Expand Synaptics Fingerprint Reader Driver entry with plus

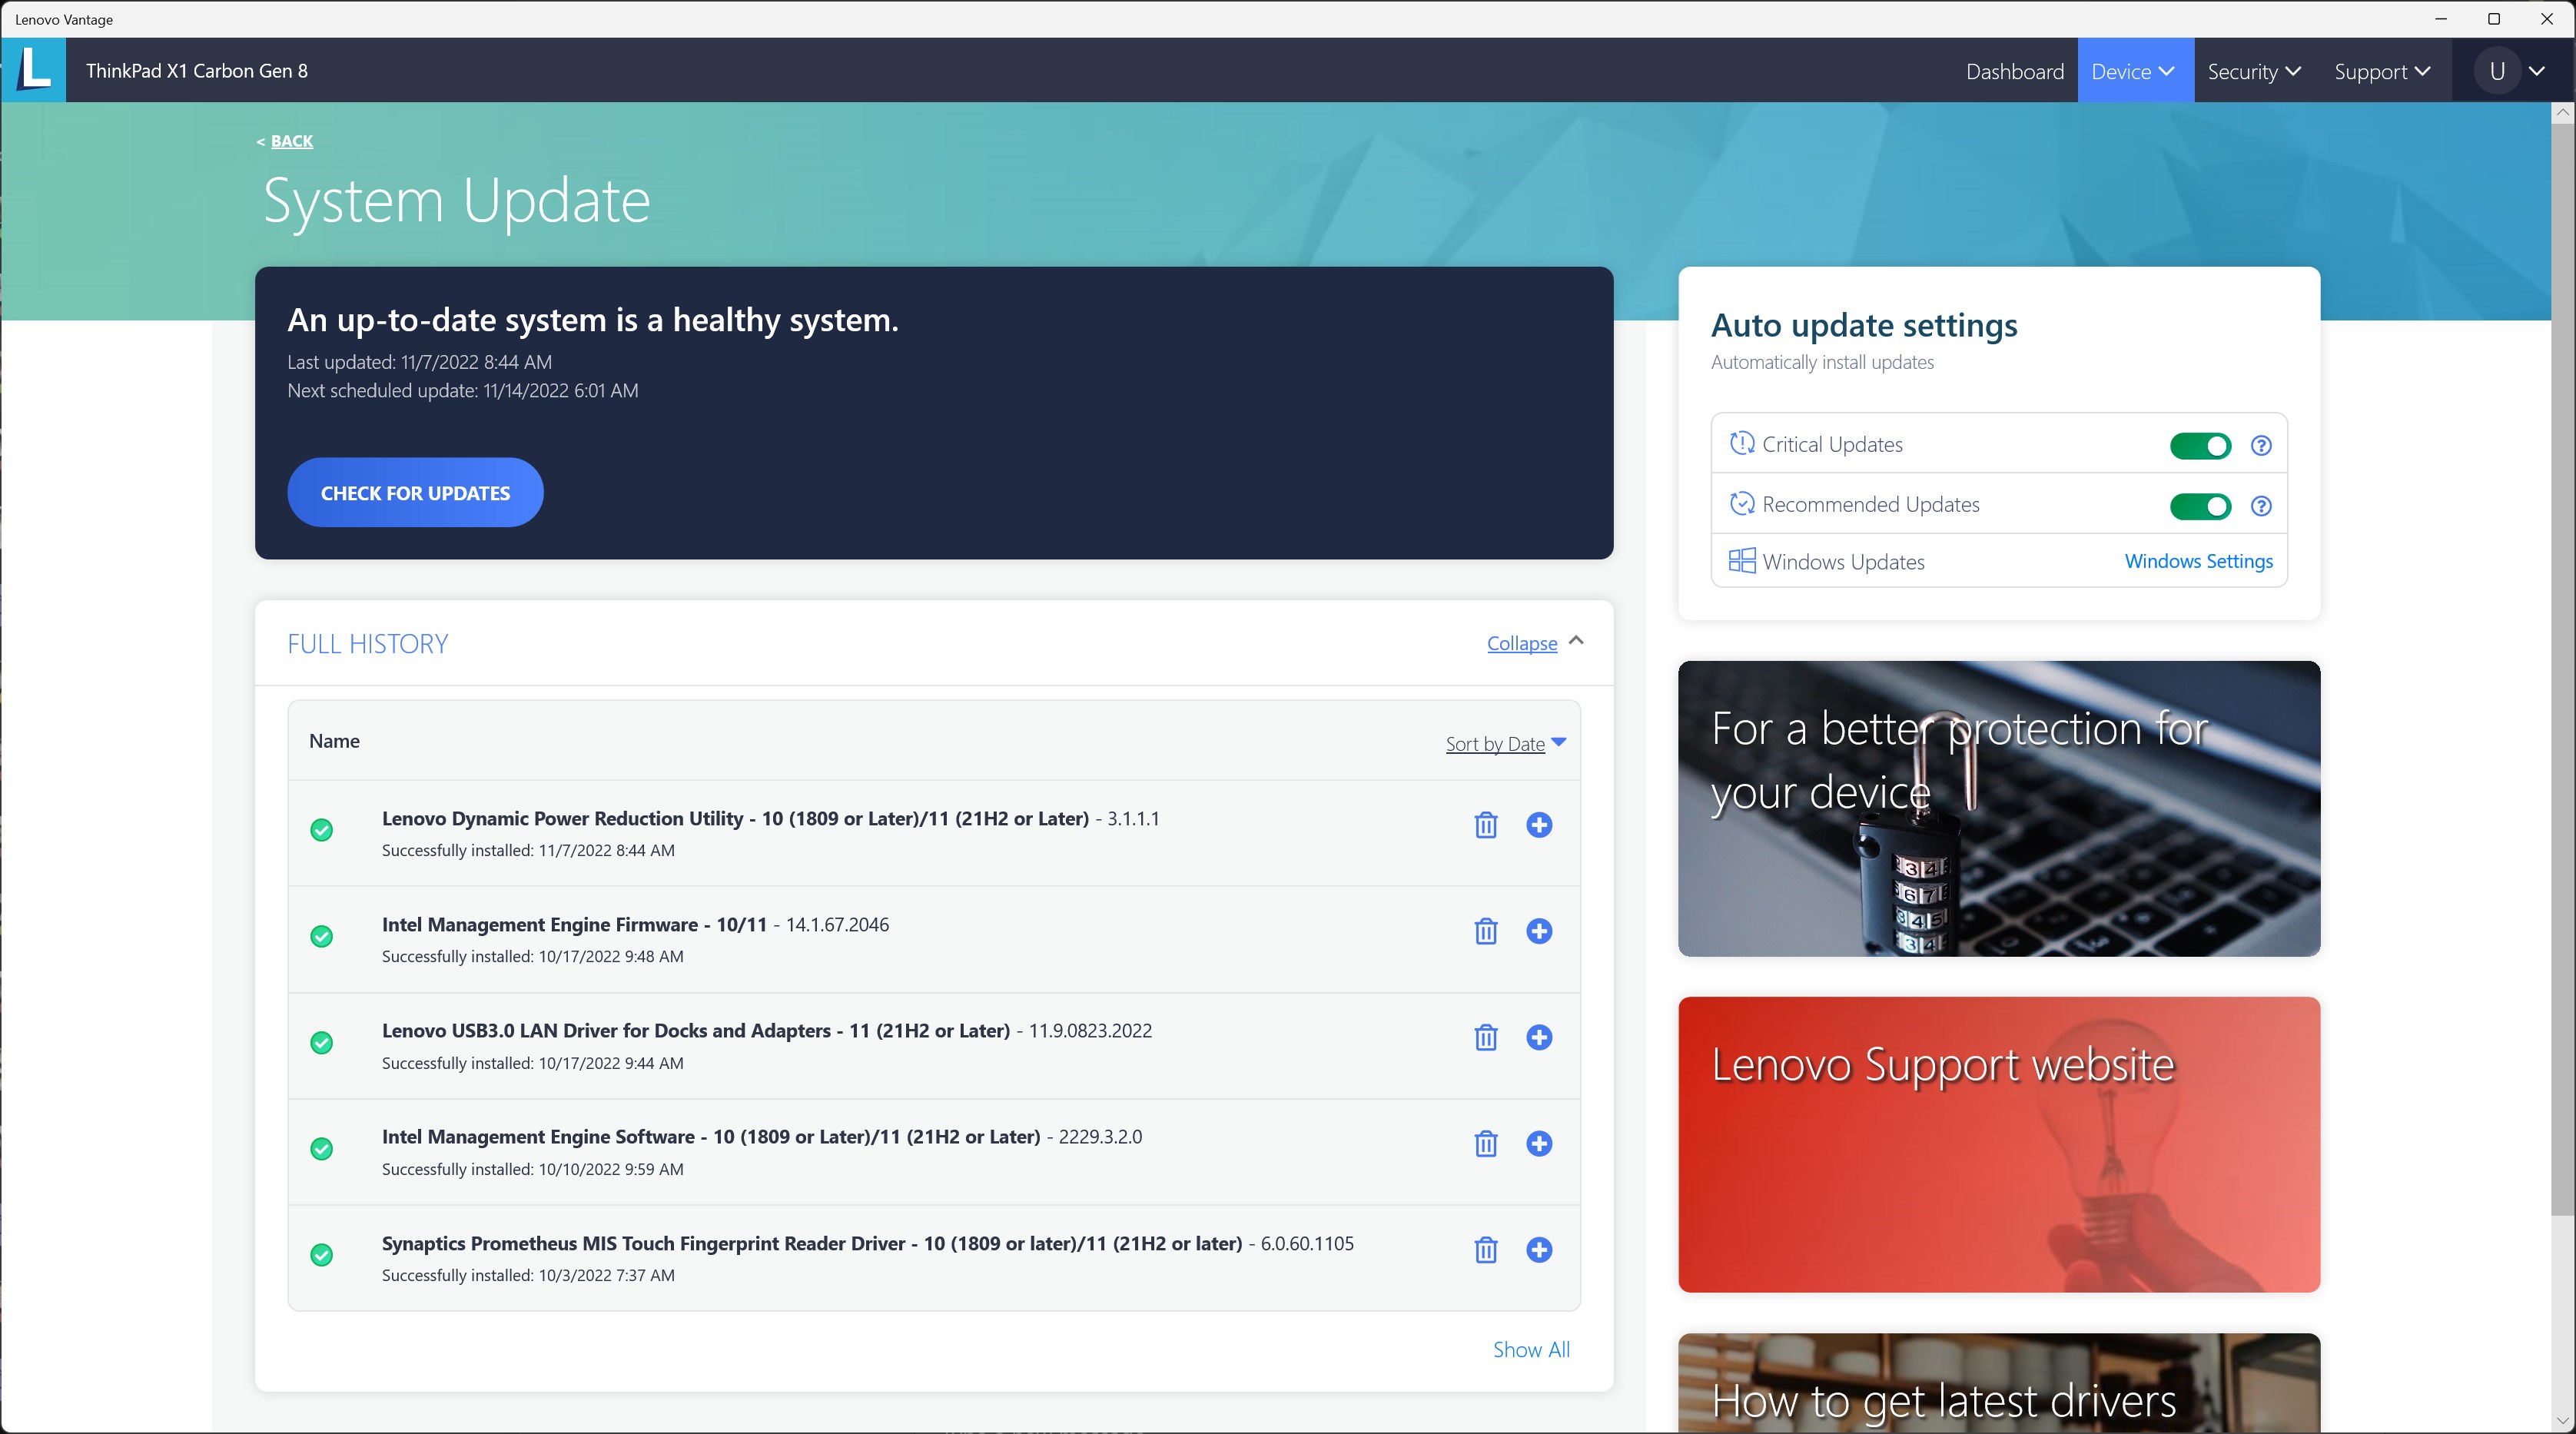[1539, 1250]
